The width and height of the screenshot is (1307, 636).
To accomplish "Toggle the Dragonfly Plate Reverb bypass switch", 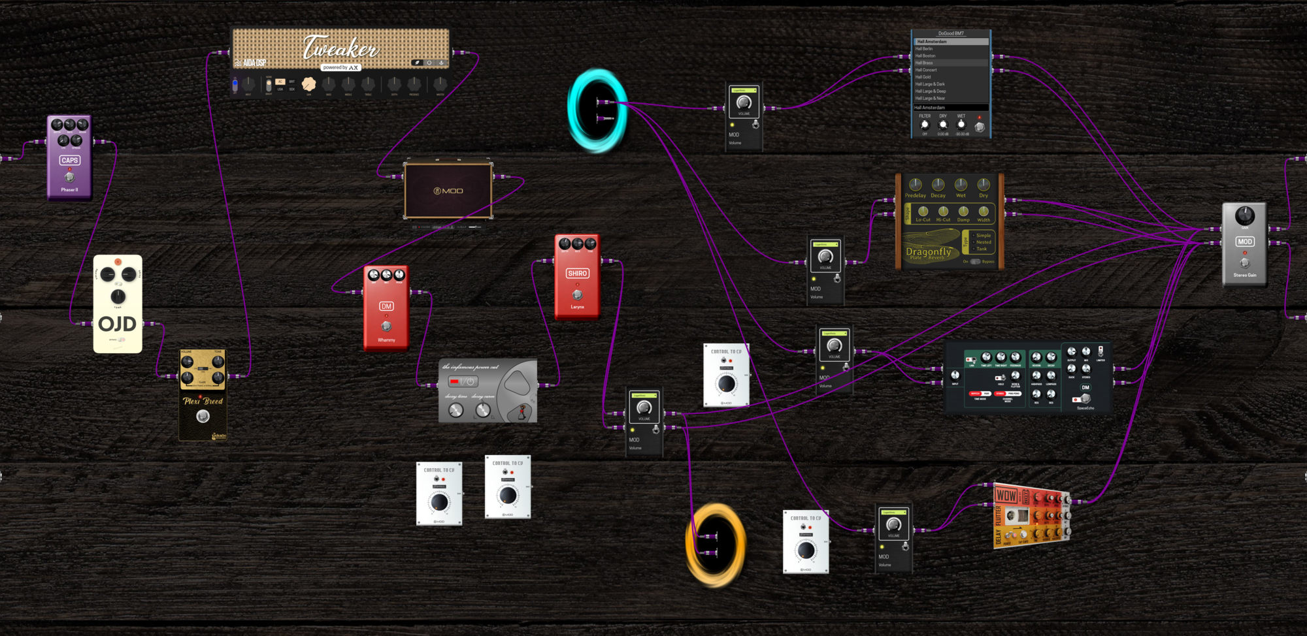I will (x=975, y=261).
